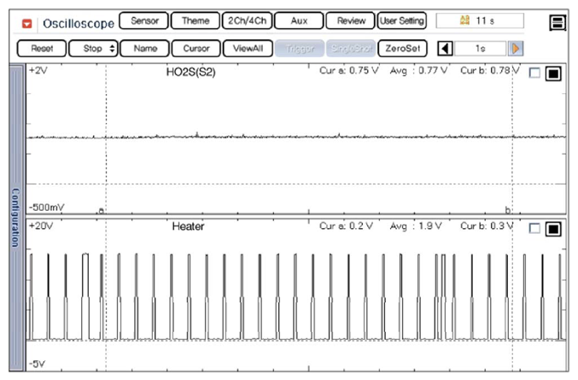Maximize the HO2S(S2) channel panel
This screenshot has width=578, height=380.
(x=552, y=74)
